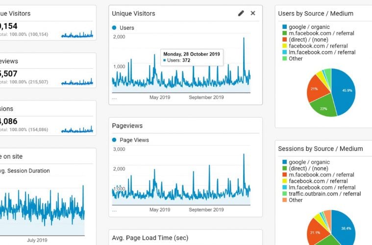Click the pencil edit icon on Unique Visitors

241,13
